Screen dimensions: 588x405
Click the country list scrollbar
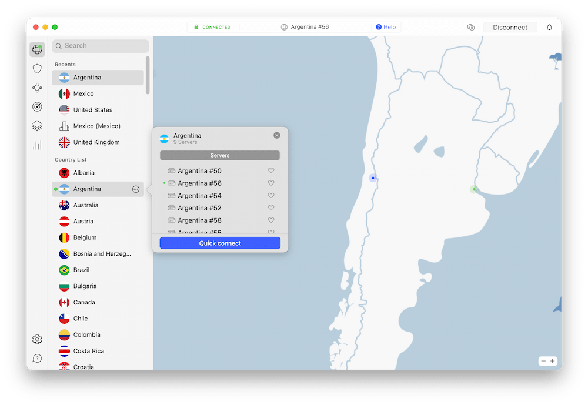pyautogui.click(x=148, y=75)
